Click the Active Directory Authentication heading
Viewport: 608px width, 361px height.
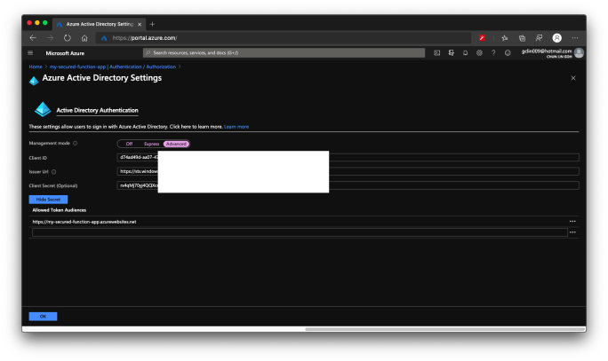97,110
